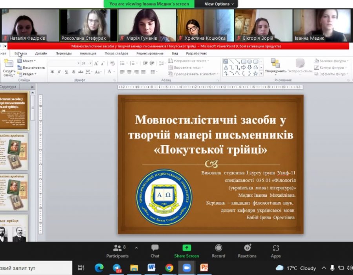Open the Макет layout dropdown

(x=27, y=61)
